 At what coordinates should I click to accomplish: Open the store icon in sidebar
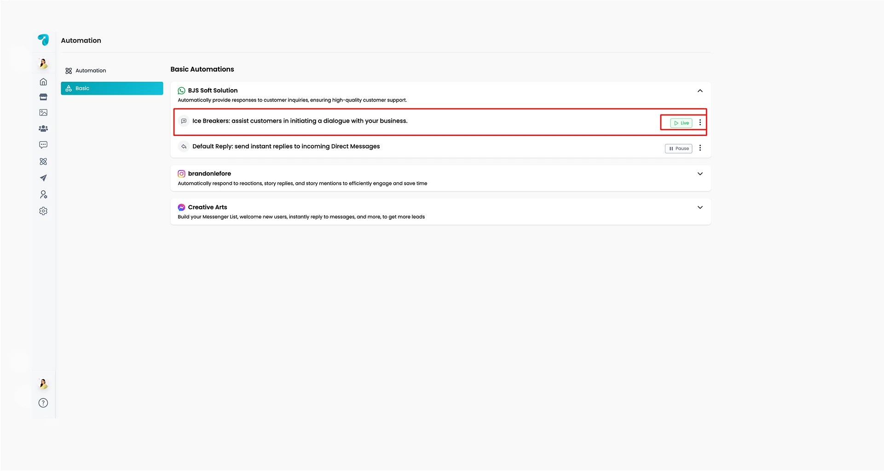[x=43, y=97]
